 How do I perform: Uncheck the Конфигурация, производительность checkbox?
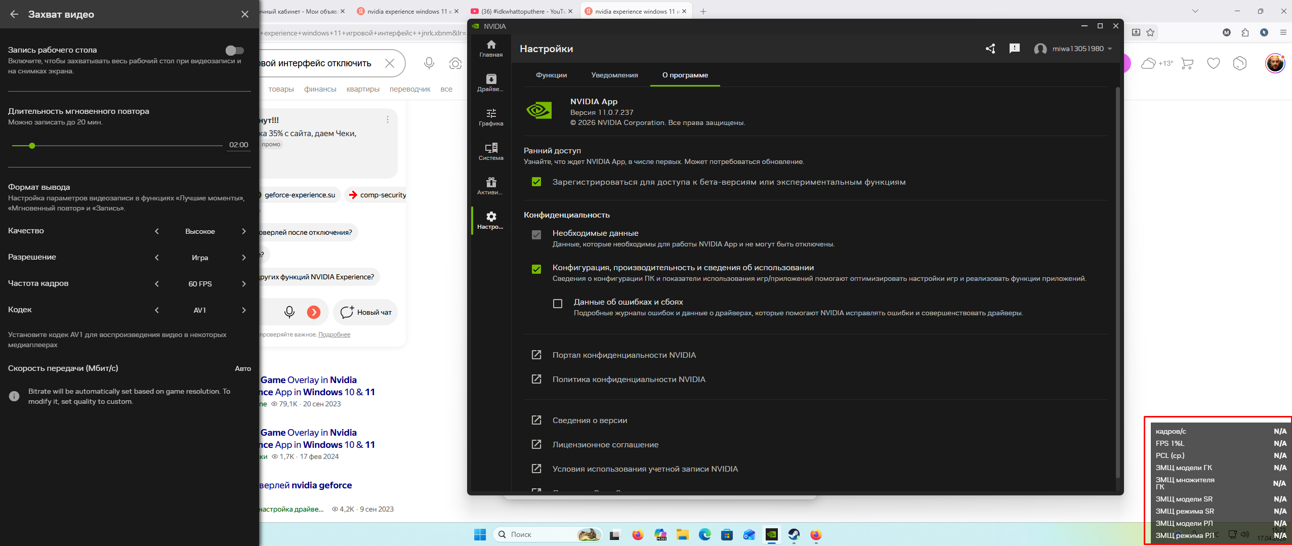536,269
